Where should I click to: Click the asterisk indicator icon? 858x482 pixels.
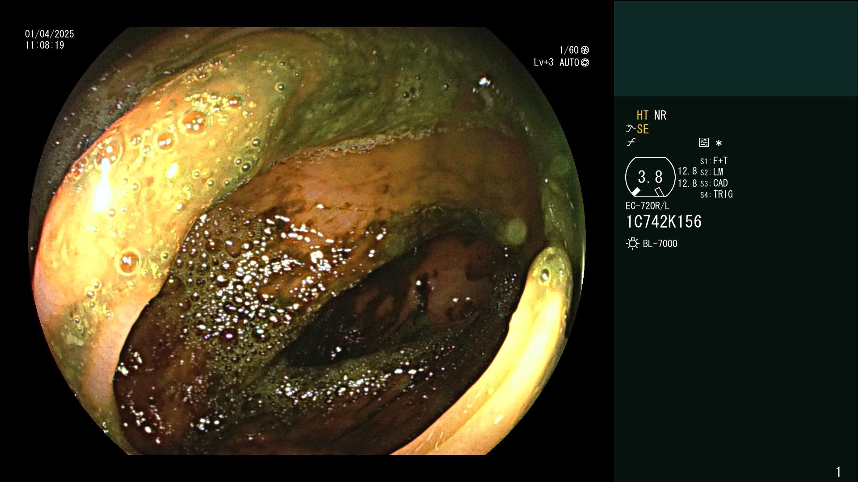(x=719, y=143)
